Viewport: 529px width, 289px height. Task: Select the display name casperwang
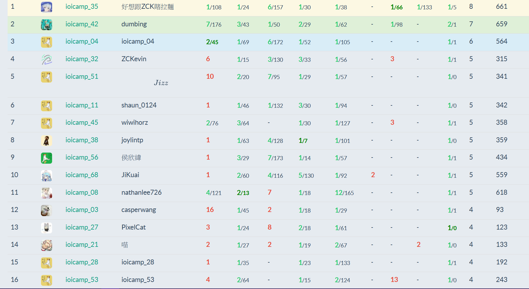pos(139,210)
